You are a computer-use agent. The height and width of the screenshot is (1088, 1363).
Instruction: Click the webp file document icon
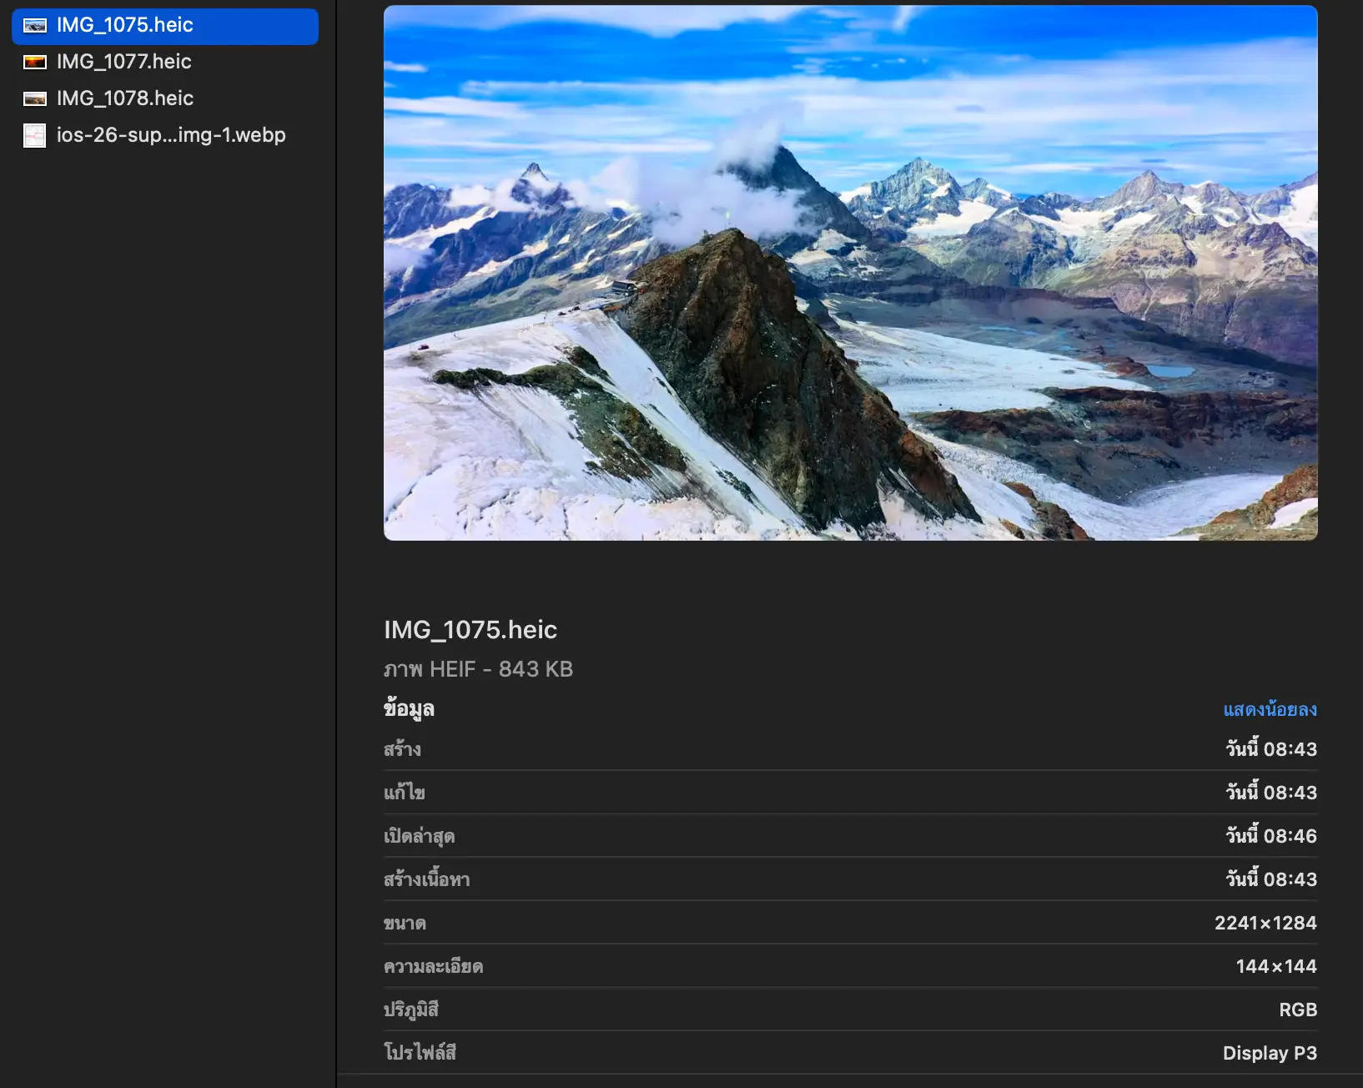(34, 135)
